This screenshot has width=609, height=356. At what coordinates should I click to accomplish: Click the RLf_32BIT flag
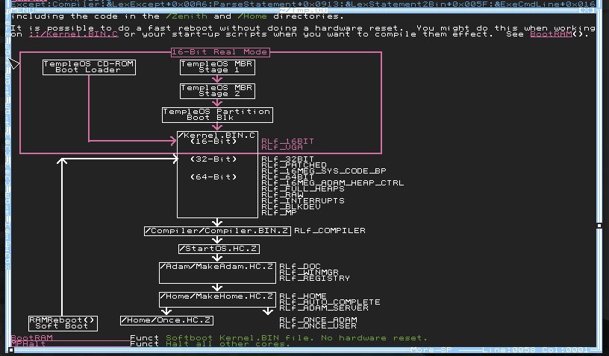tap(288, 159)
